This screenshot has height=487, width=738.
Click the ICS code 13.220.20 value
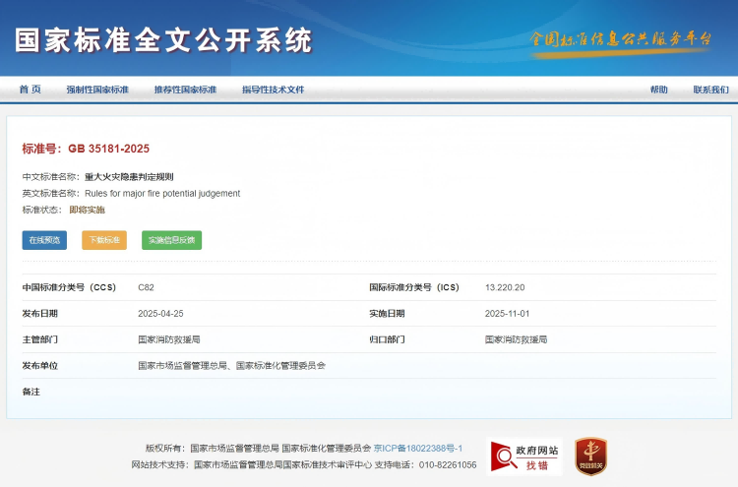[505, 287]
